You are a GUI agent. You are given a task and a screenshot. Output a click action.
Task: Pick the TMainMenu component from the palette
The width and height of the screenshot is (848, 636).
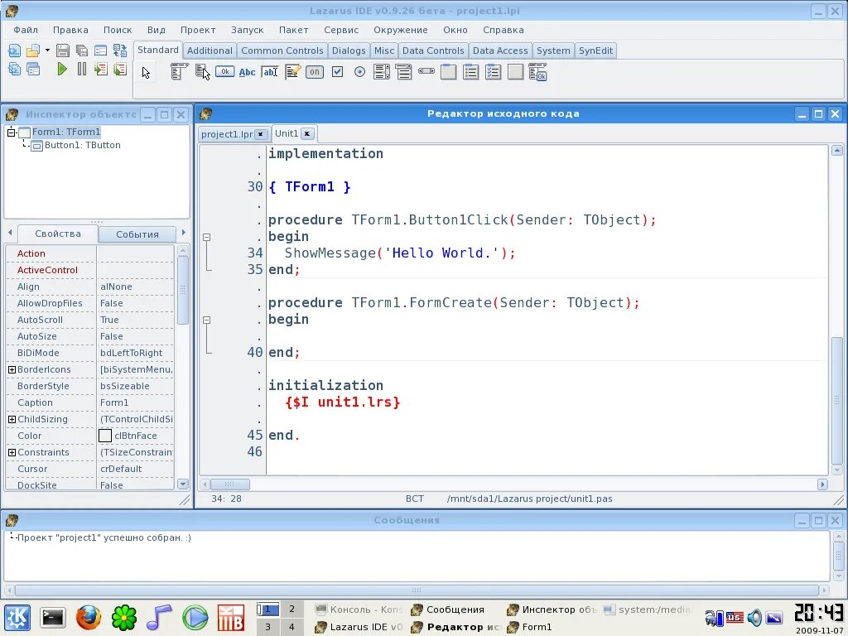pos(179,72)
